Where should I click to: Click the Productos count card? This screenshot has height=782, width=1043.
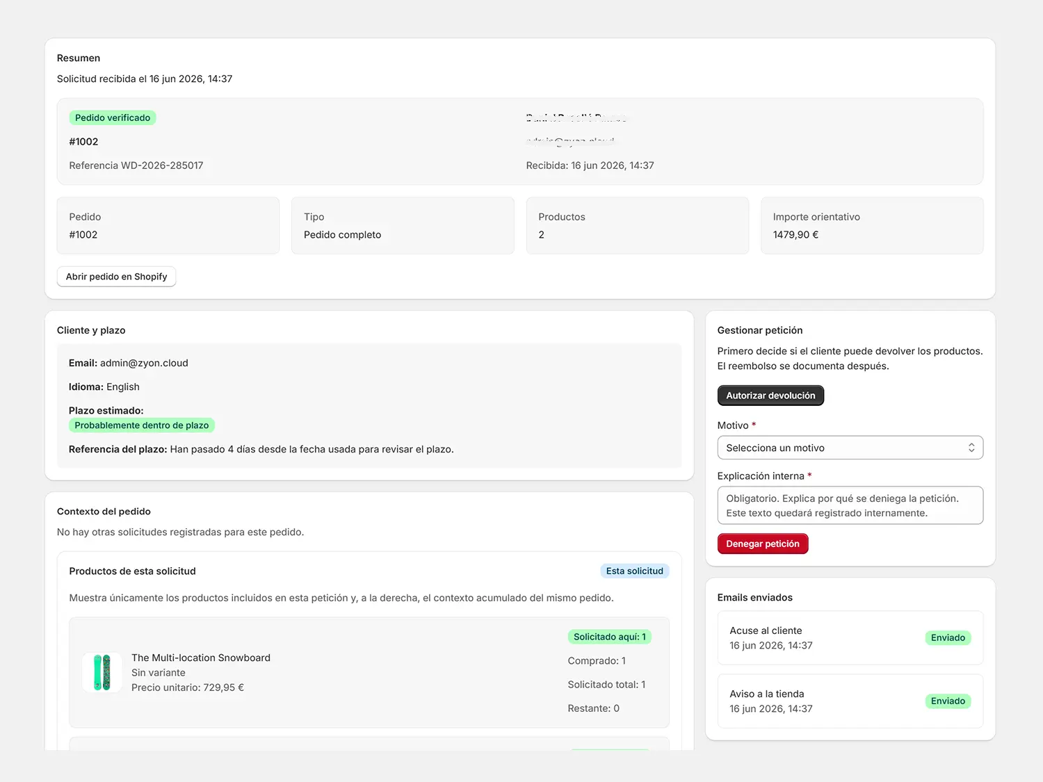pos(637,225)
